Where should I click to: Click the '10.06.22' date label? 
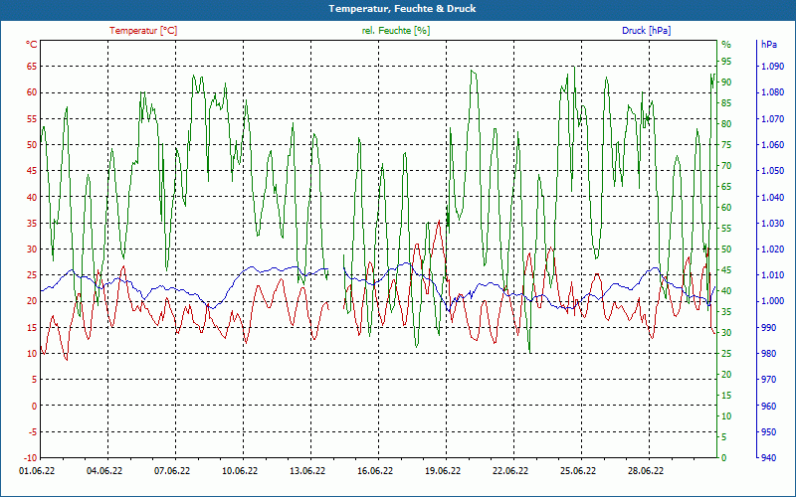point(240,470)
